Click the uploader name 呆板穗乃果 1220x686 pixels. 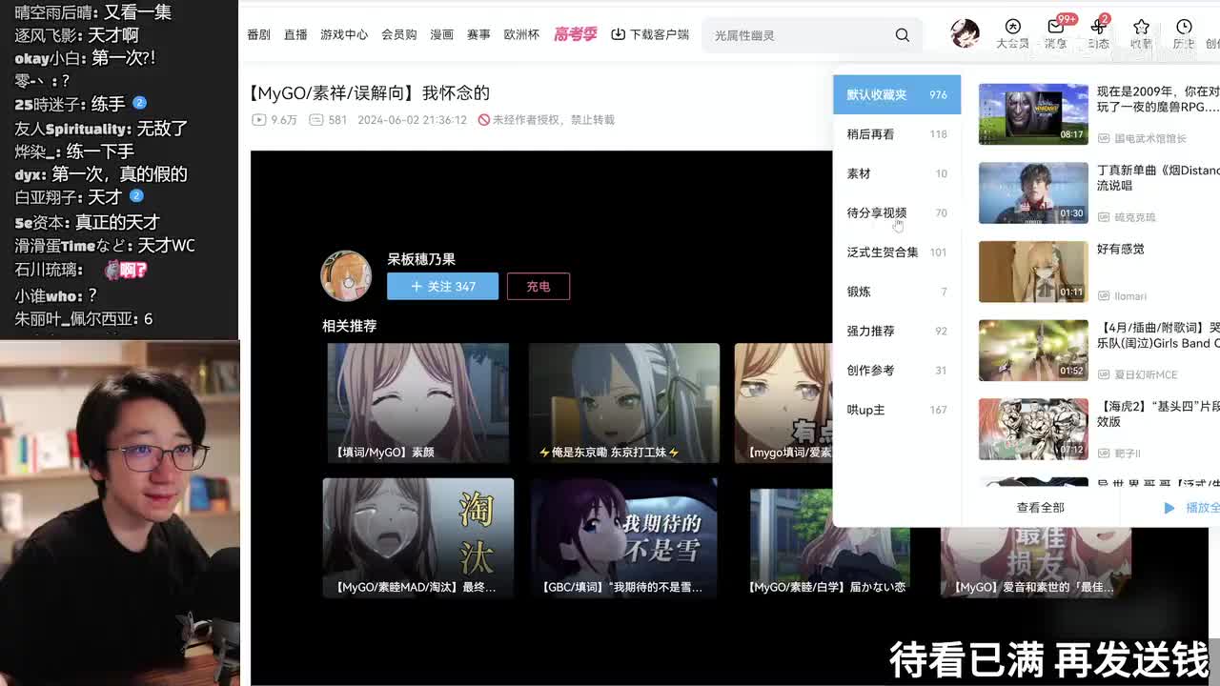[421, 259]
